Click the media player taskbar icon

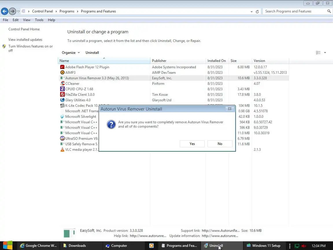(151, 246)
